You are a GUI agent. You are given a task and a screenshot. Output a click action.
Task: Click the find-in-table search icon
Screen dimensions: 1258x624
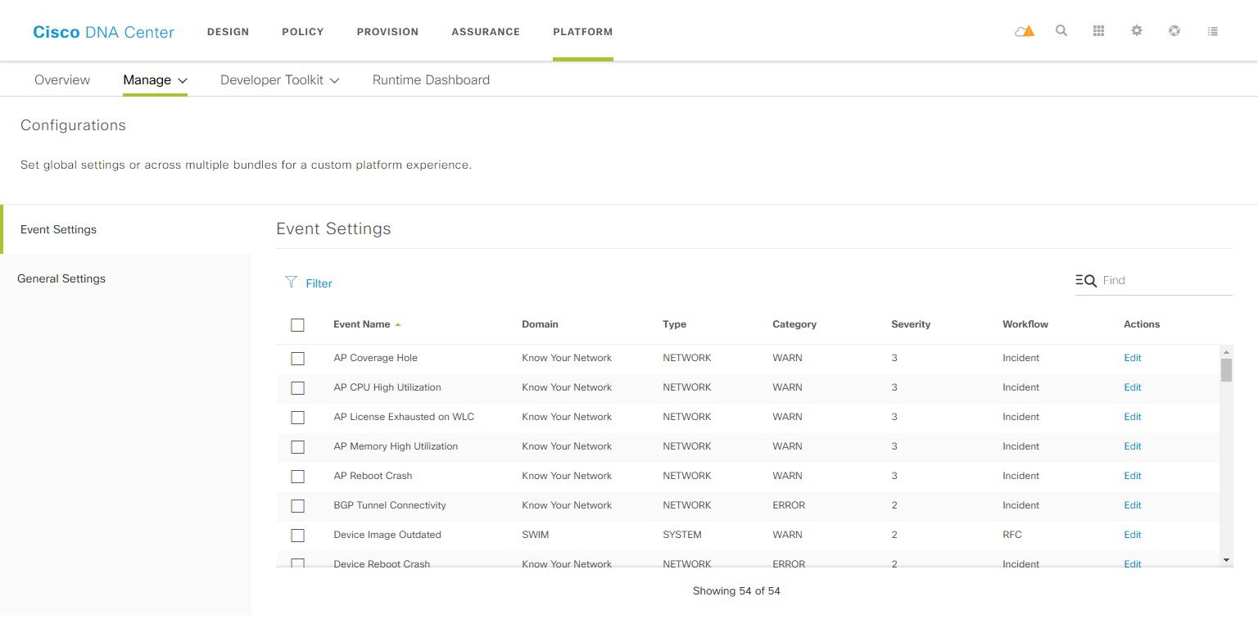1086,280
